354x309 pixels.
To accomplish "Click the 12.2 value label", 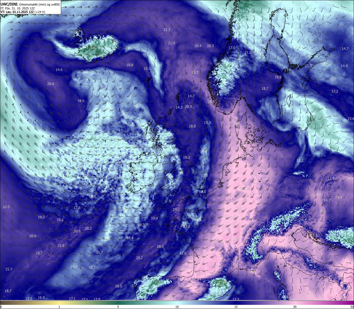I will coord(300,160).
